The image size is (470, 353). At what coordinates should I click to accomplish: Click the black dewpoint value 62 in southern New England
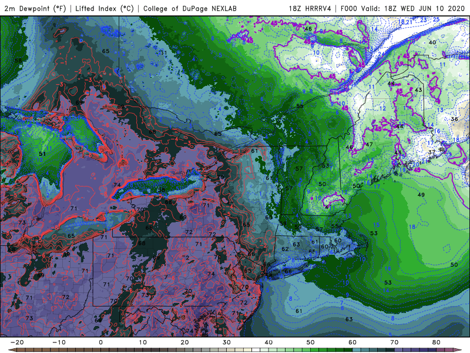point(285,249)
